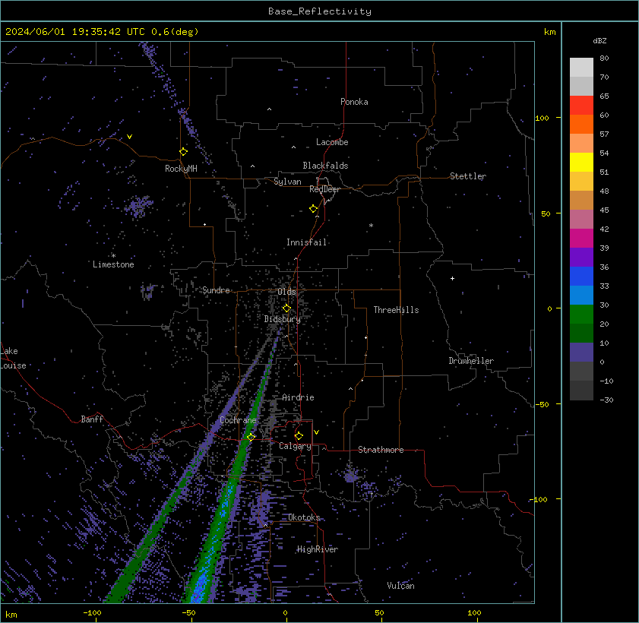Click the Limestone label
Image resolution: width=639 pixels, height=623 pixels.
click(x=113, y=264)
